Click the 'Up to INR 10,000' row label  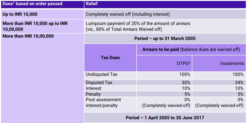20,14
